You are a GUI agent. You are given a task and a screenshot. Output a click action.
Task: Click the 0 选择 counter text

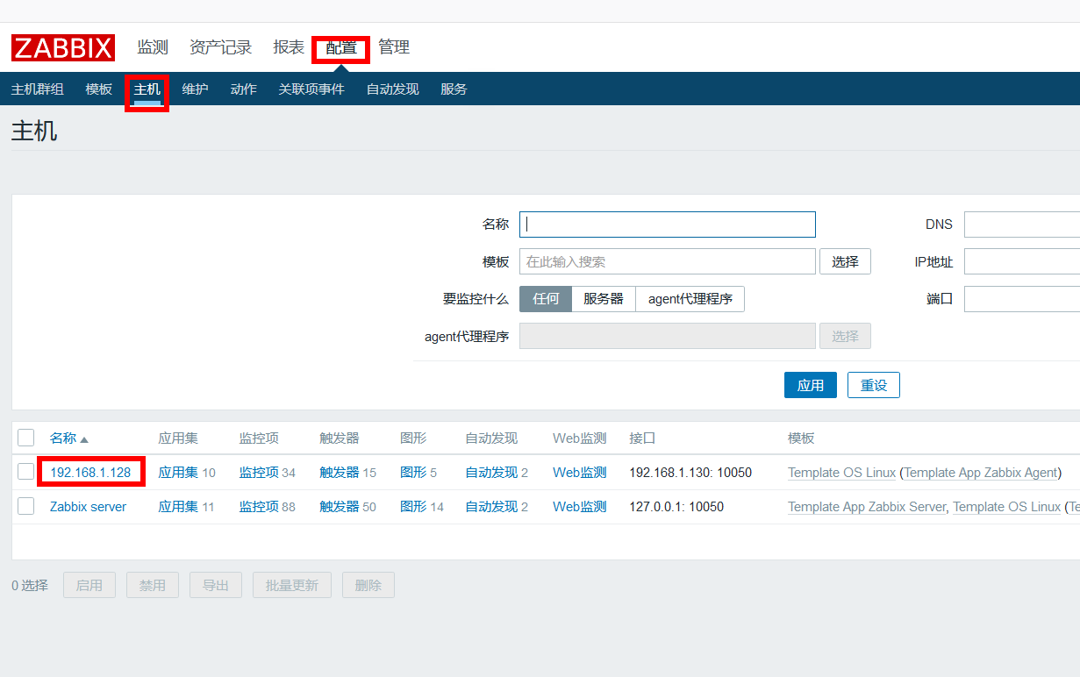pos(30,586)
